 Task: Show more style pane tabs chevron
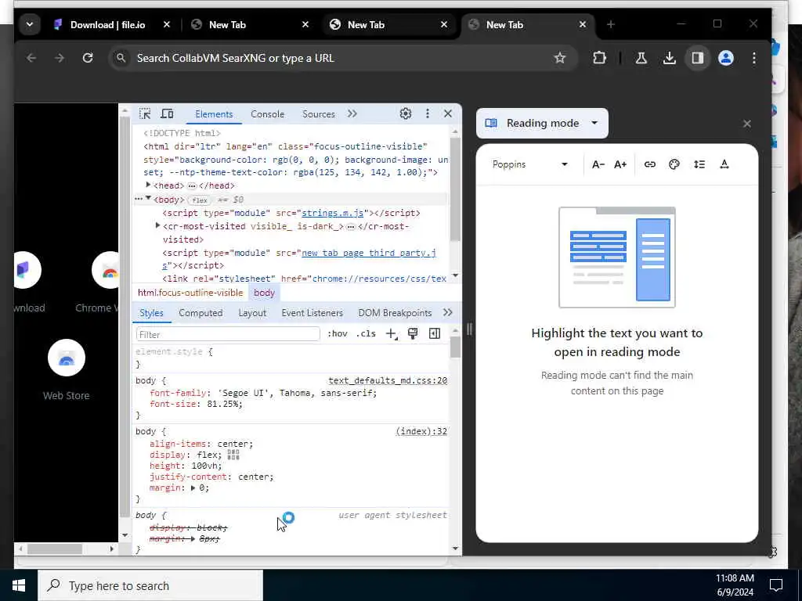click(x=447, y=312)
